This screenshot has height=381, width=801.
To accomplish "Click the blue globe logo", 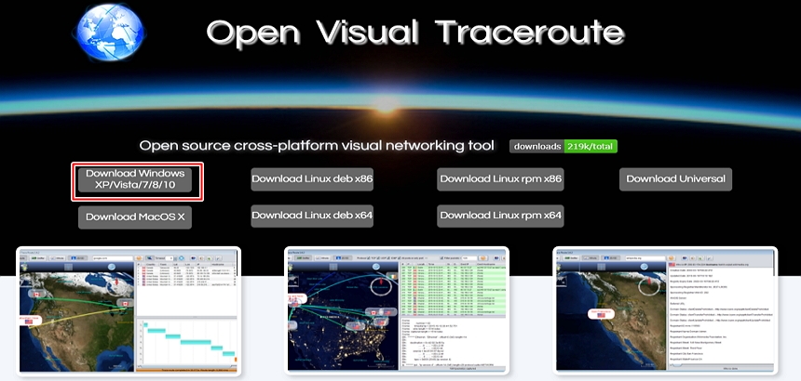I will click(x=110, y=33).
